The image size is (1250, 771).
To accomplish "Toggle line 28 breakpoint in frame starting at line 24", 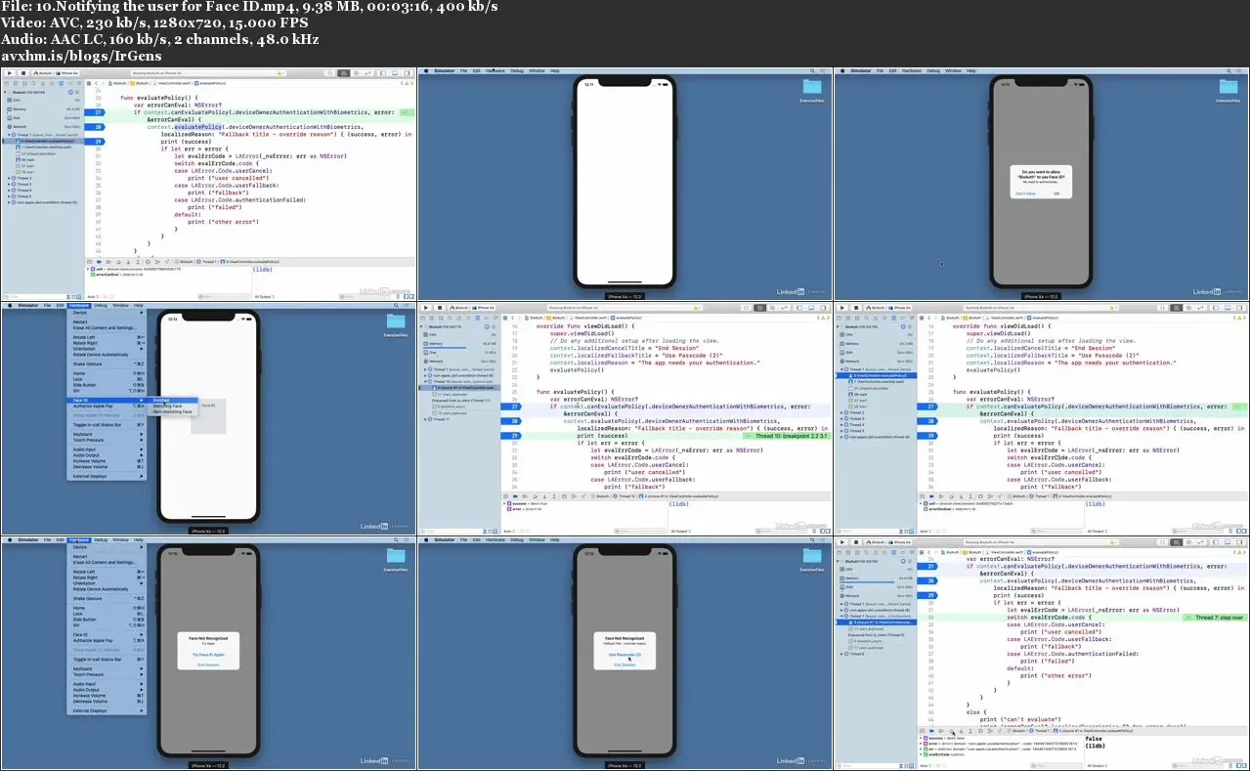I will (x=94, y=127).
